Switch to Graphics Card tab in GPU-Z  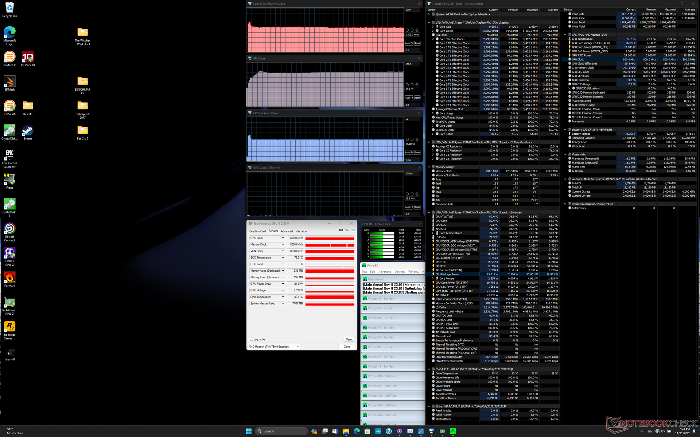[257, 231]
